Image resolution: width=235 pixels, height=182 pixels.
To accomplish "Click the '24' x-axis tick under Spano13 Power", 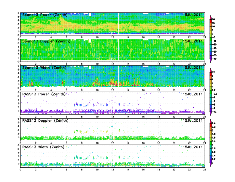I will tap(204, 37).
